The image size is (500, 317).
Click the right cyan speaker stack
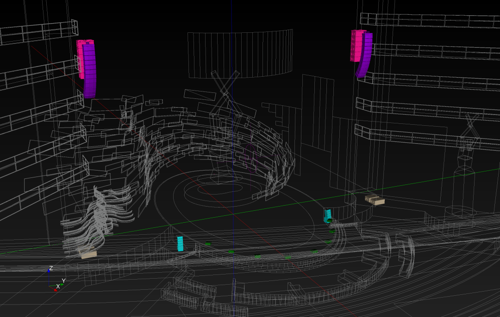[328, 215]
